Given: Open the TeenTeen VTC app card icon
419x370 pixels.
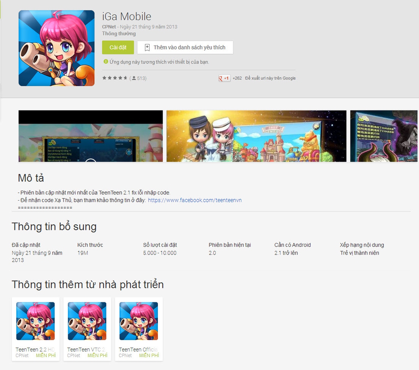Looking at the screenshot, I should (87, 321).
